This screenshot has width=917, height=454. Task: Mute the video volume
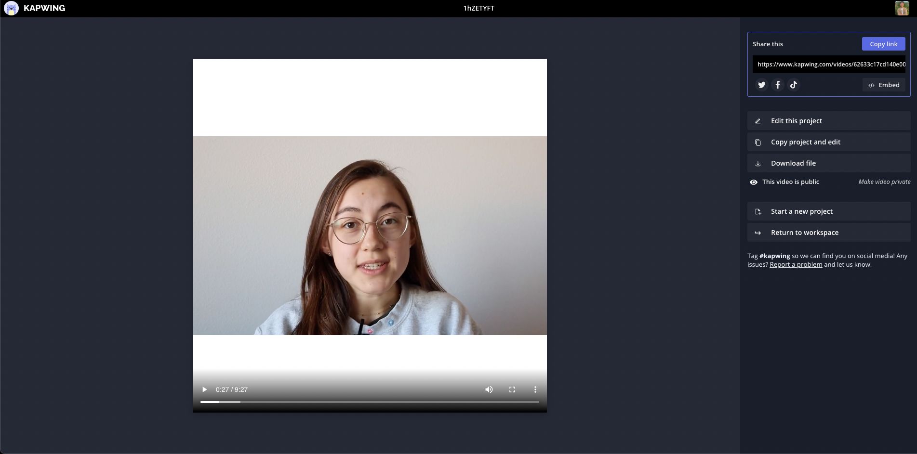pyautogui.click(x=489, y=389)
